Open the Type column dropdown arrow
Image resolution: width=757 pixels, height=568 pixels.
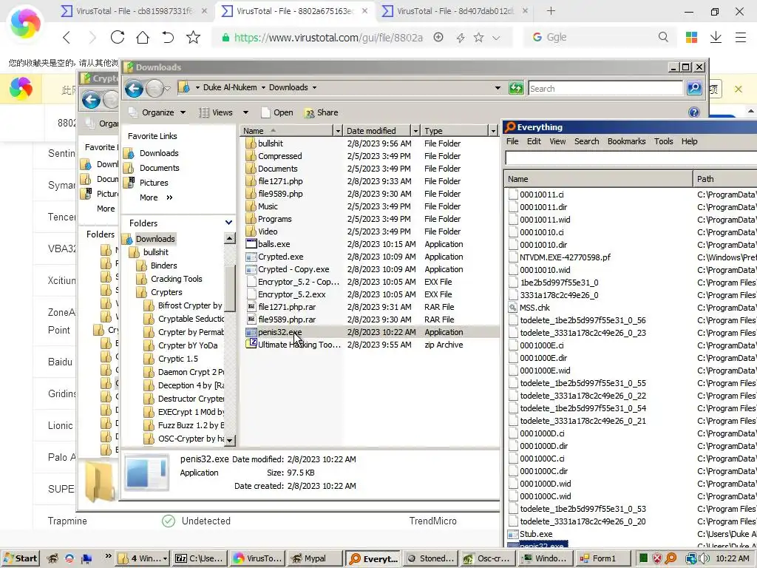point(493,130)
